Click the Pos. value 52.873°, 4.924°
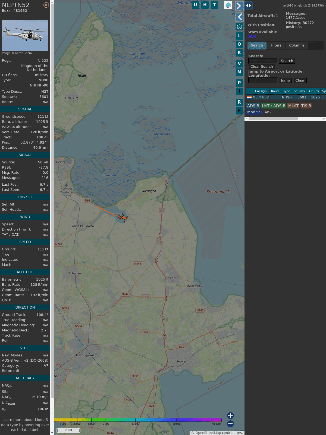This screenshot has width=326, height=435. [x=35, y=142]
